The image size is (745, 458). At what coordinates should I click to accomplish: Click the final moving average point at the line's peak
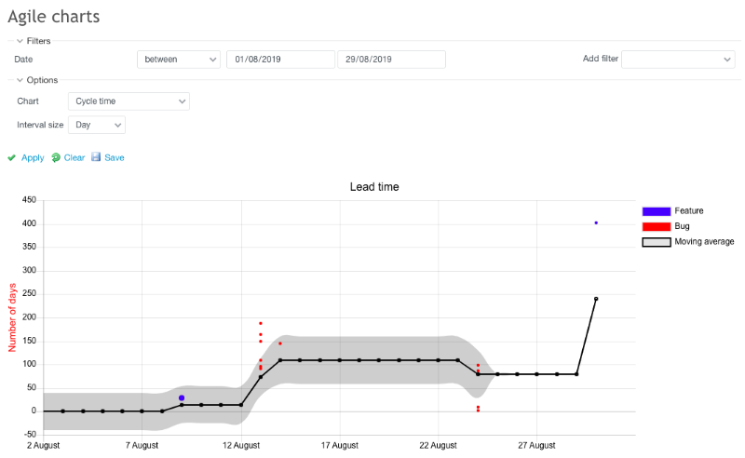(x=596, y=299)
